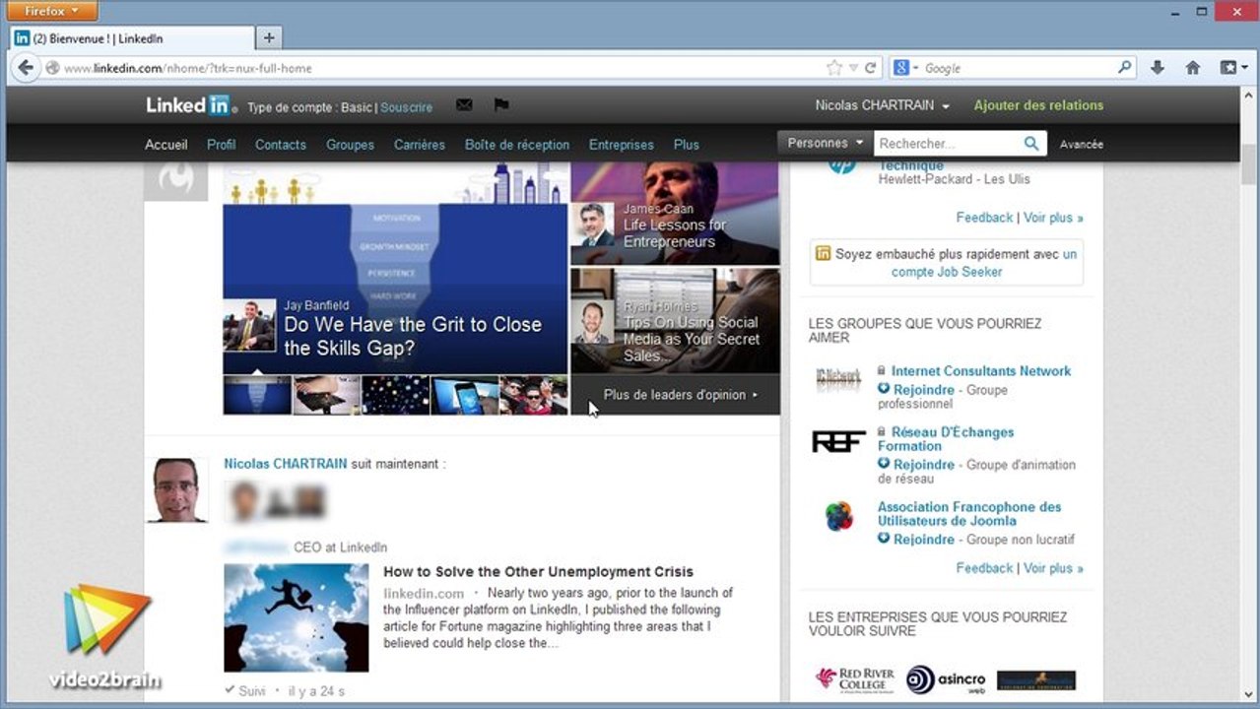The height and width of the screenshot is (709, 1260).
Task: Click compte Job Seeker link
Action: click(x=947, y=272)
